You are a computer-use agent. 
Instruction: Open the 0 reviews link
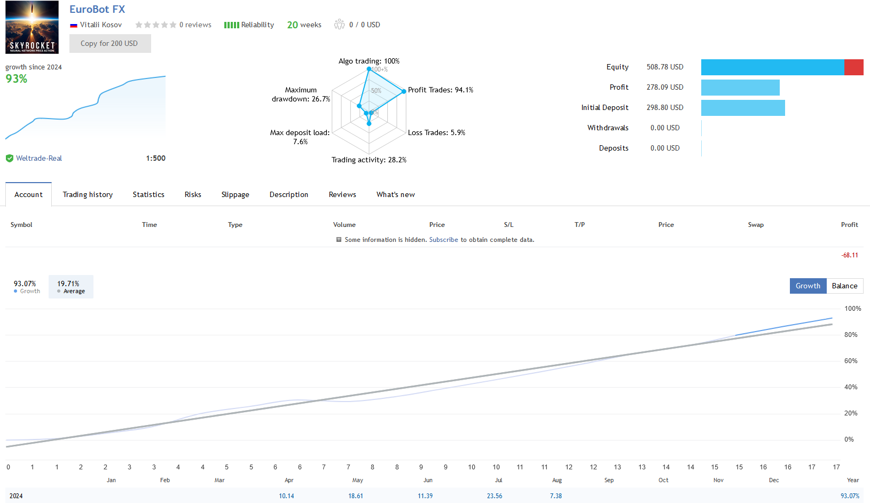pos(195,25)
